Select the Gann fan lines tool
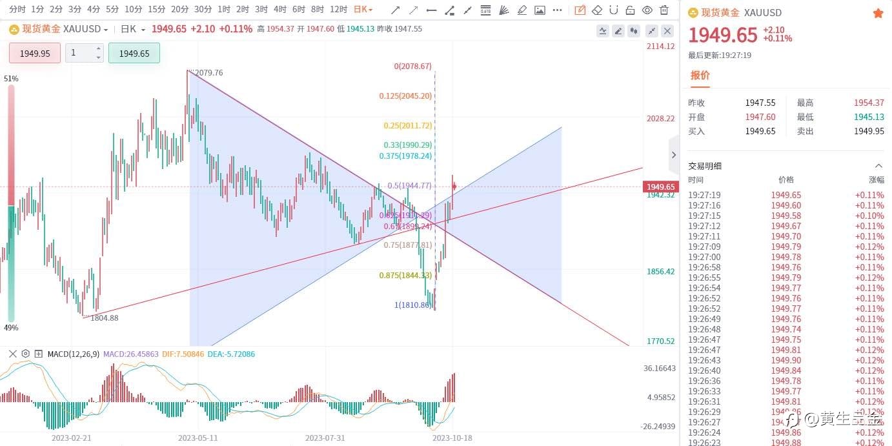Image resolution: width=892 pixels, height=446 pixels. click(504, 10)
